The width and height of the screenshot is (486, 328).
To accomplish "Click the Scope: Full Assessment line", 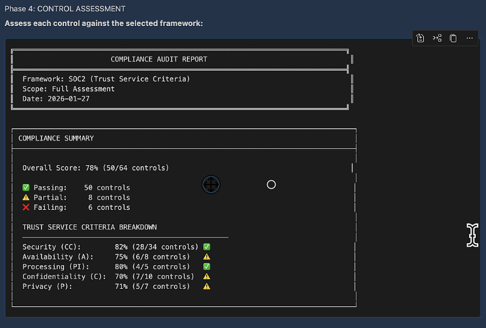I will (x=68, y=89).
